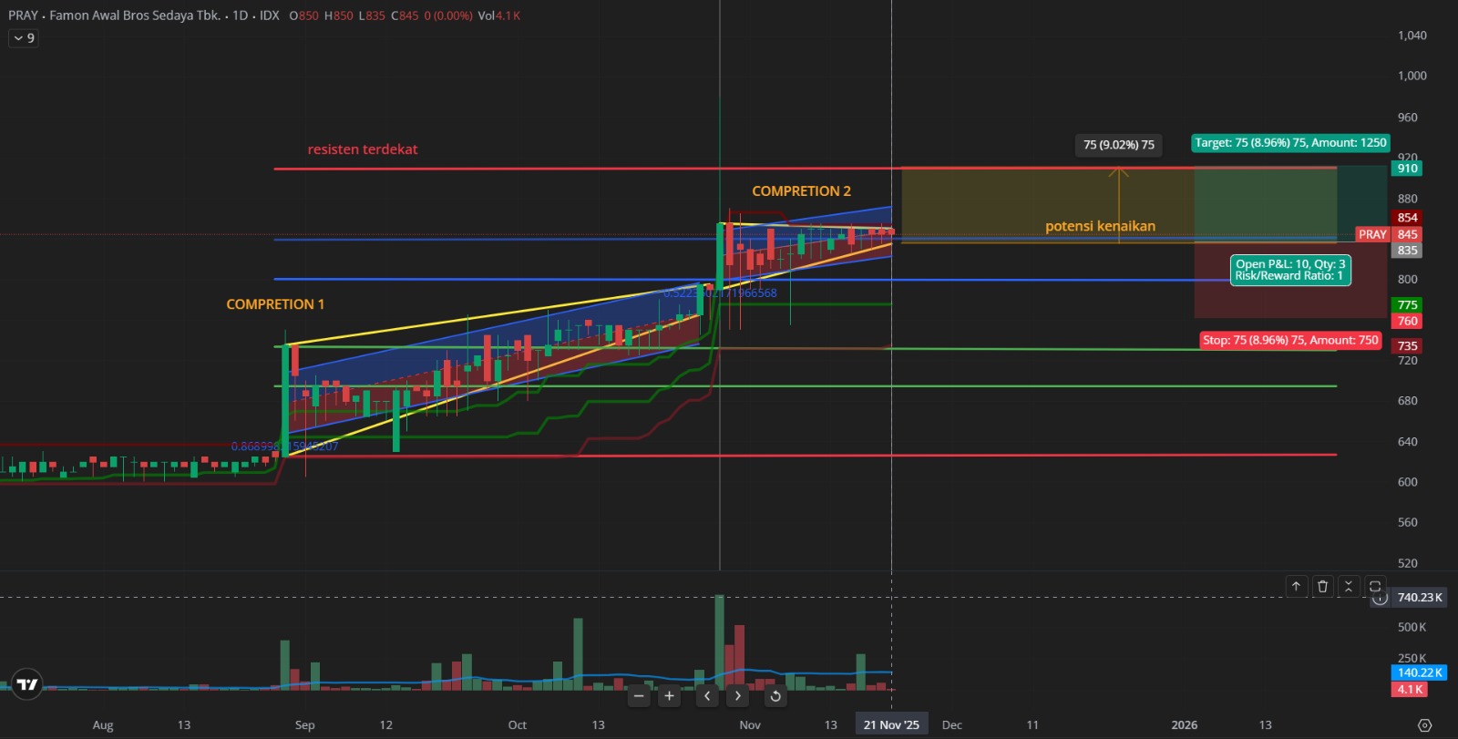
Task: Click the Aug label on time axis
Action: click(103, 725)
